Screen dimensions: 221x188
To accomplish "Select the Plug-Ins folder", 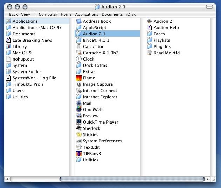I will tap(178, 47).
